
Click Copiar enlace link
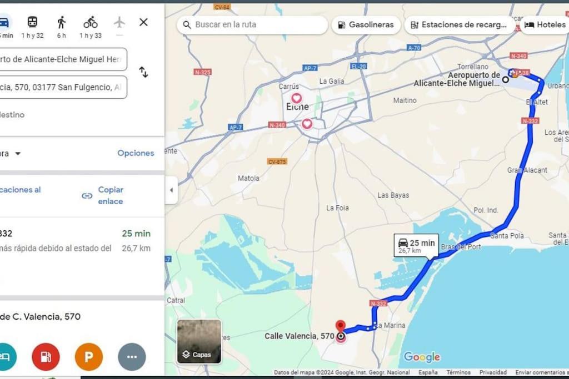pos(111,195)
